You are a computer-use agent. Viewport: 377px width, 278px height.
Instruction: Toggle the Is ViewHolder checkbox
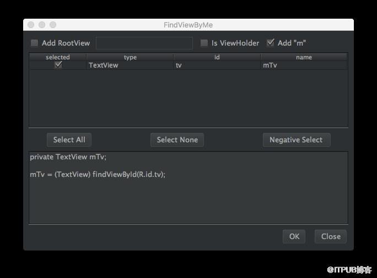(x=204, y=43)
